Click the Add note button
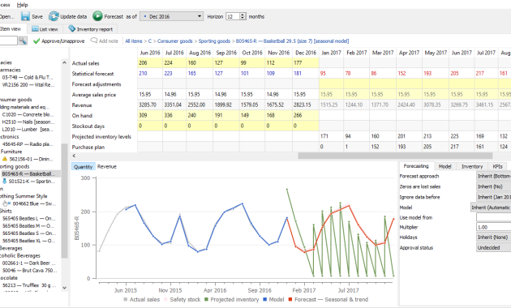Image resolution: width=511 pixels, height=308 pixels. coord(105,41)
